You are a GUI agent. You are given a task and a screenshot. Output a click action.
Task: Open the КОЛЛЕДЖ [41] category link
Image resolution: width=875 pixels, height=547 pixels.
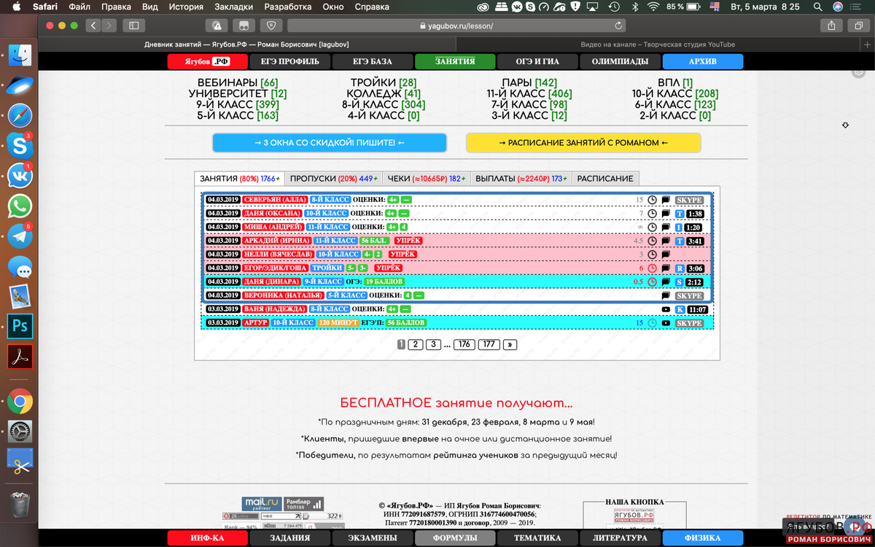384,93
